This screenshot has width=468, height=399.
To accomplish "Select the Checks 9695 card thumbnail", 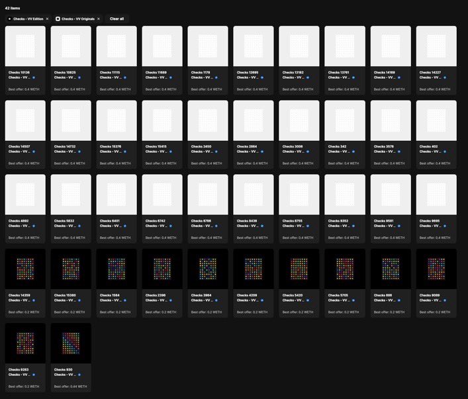I will tap(436, 195).
